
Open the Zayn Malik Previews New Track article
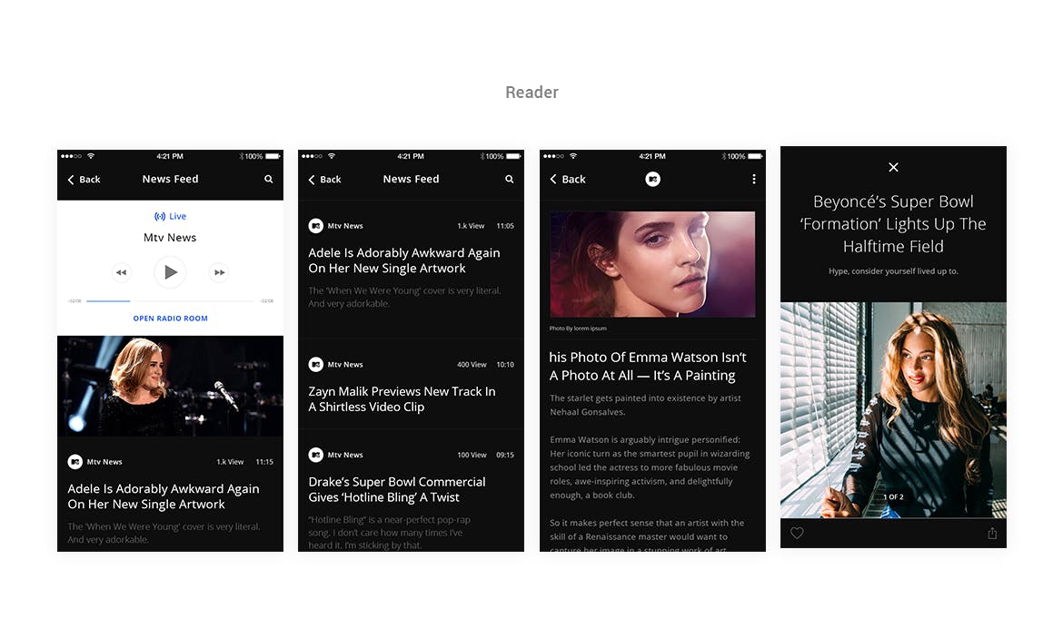402,399
